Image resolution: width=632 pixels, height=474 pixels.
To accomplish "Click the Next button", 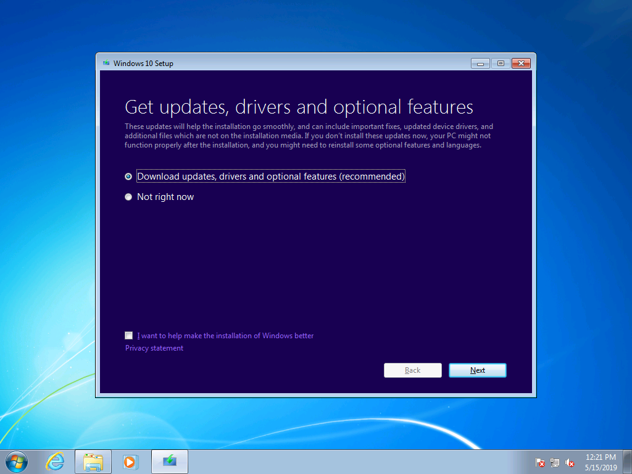I will [x=477, y=370].
